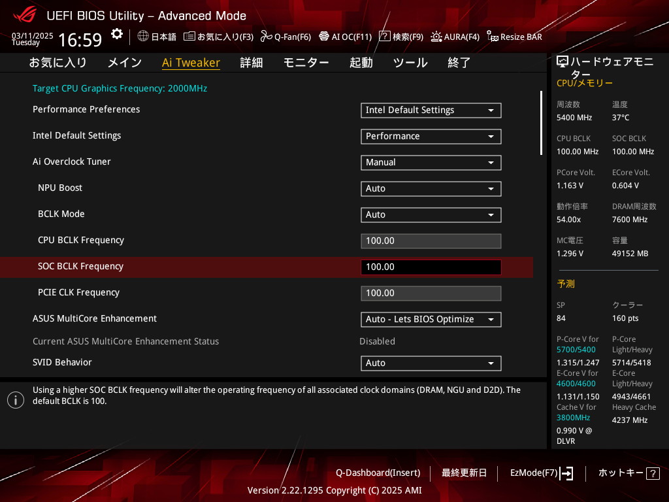Viewport: 669px width, 502px height.
Task: Toggle the Resize BAR option
Action: tap(514, 37)
